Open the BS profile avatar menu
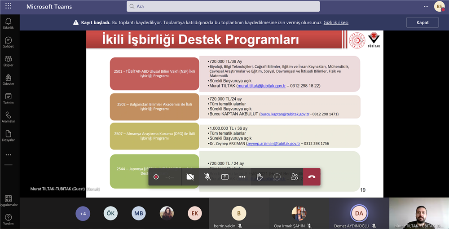The image size is (449, 229). coord(440,6)
